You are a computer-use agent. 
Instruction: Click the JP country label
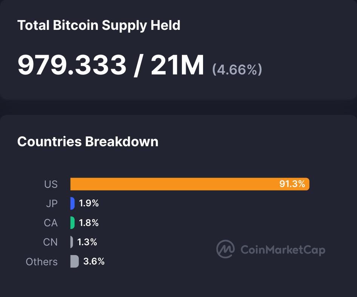(x=52, y=204)
